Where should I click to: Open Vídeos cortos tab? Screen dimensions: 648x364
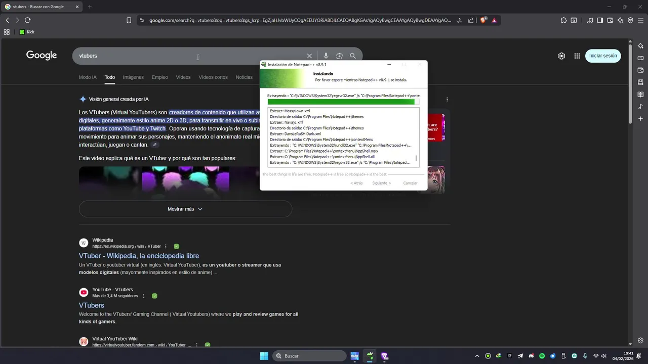pos(213,77)
